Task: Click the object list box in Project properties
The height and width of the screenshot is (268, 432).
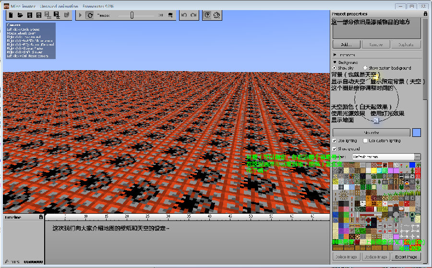Action: point(377,28)
